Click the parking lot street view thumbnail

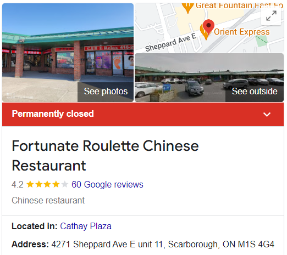(209, 77)
